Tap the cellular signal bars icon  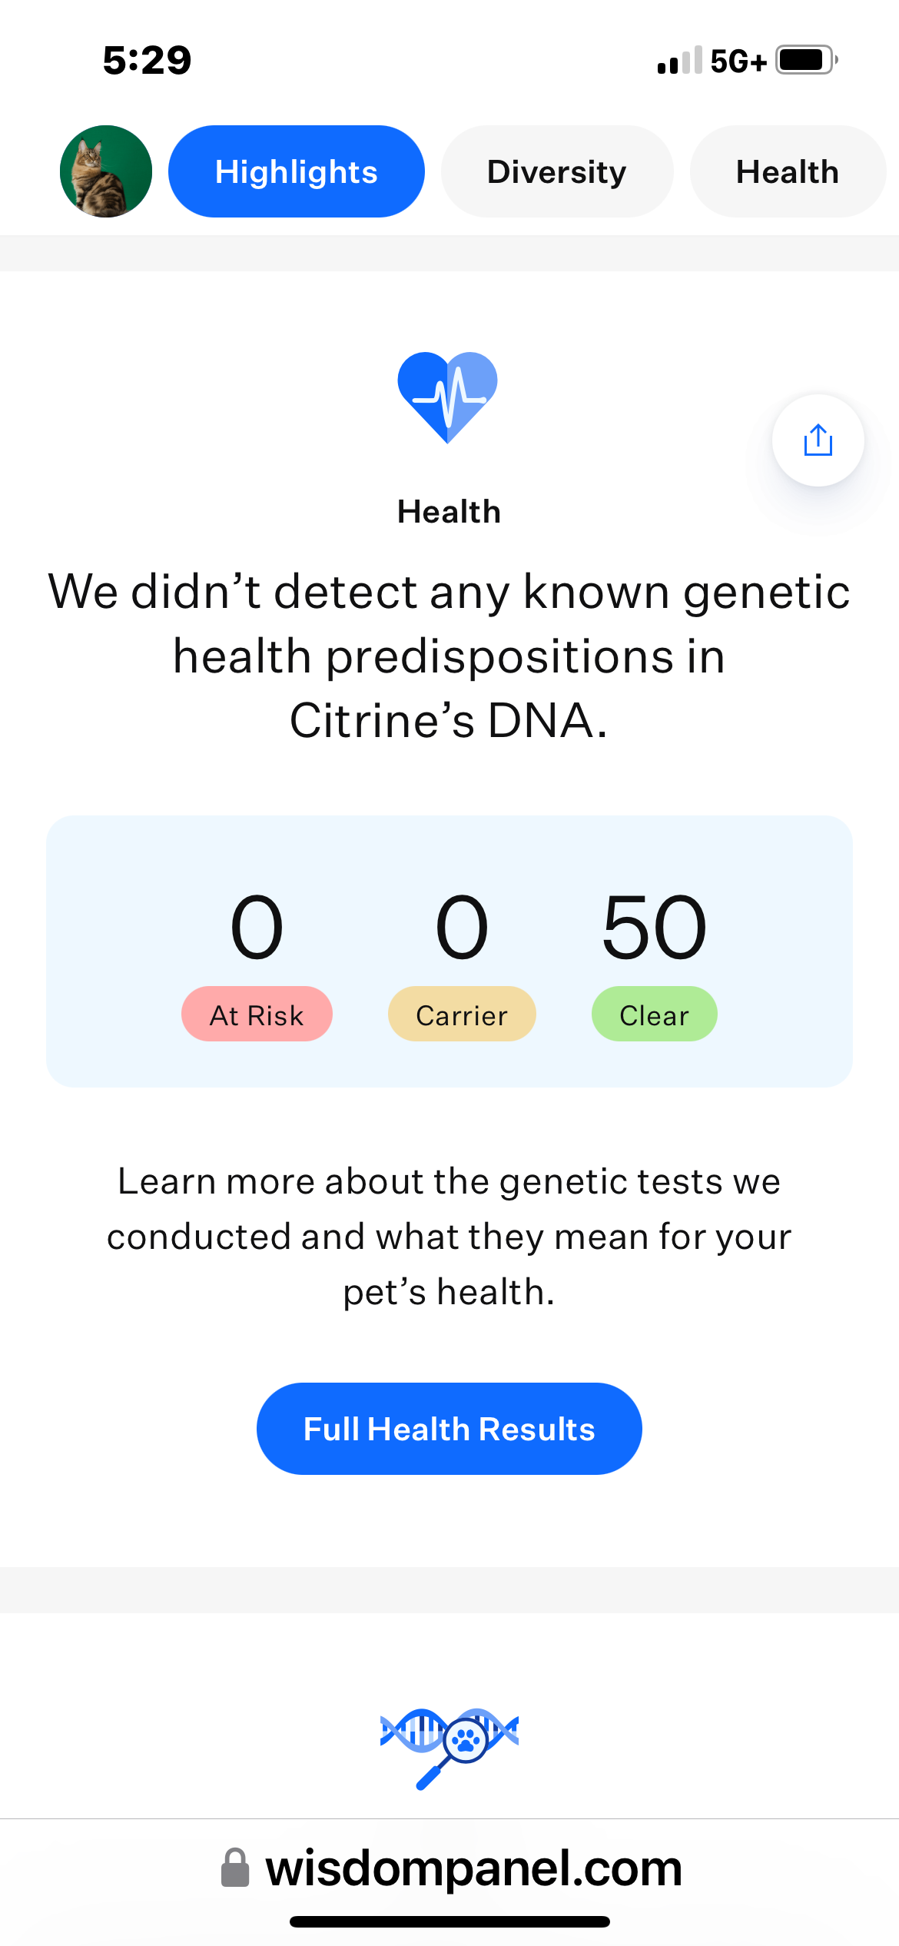pyautogui.click(x=679, y=61)
